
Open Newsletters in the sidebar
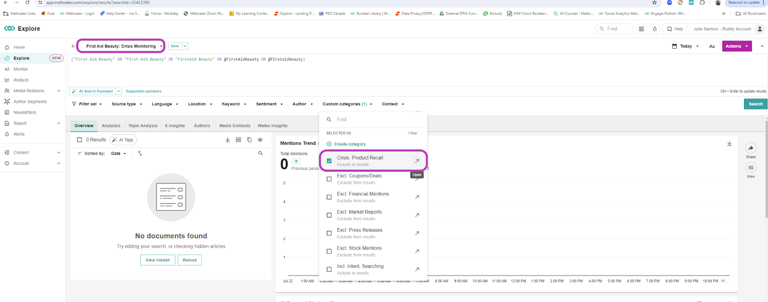pos(24,112)
